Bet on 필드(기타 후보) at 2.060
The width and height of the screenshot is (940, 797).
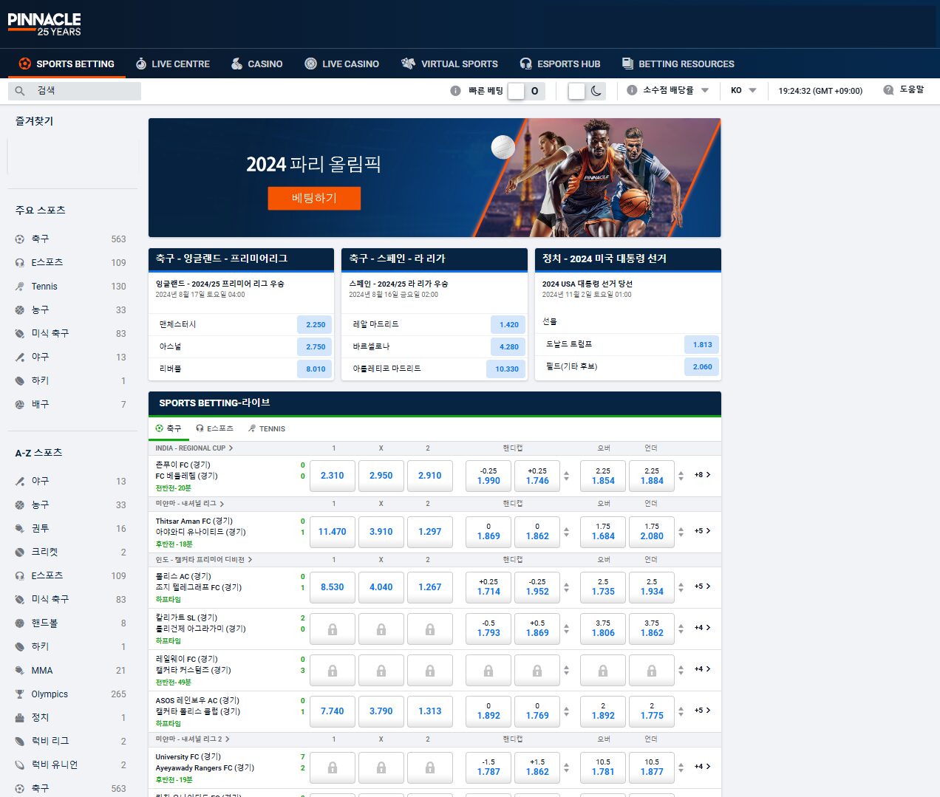click(x=702, y=366)
